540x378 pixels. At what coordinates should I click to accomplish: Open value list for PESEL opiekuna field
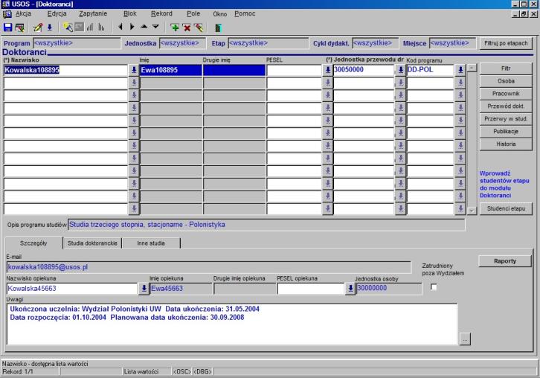click(350, 289)
